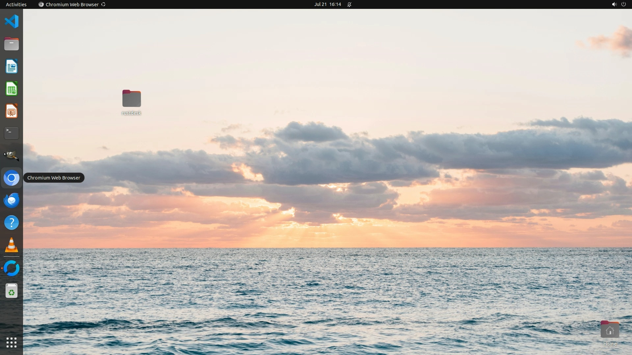Open LibreOffice Writer from dock
Screen dimensions: 632x355
pyautogui.click(x=12, y=66)
